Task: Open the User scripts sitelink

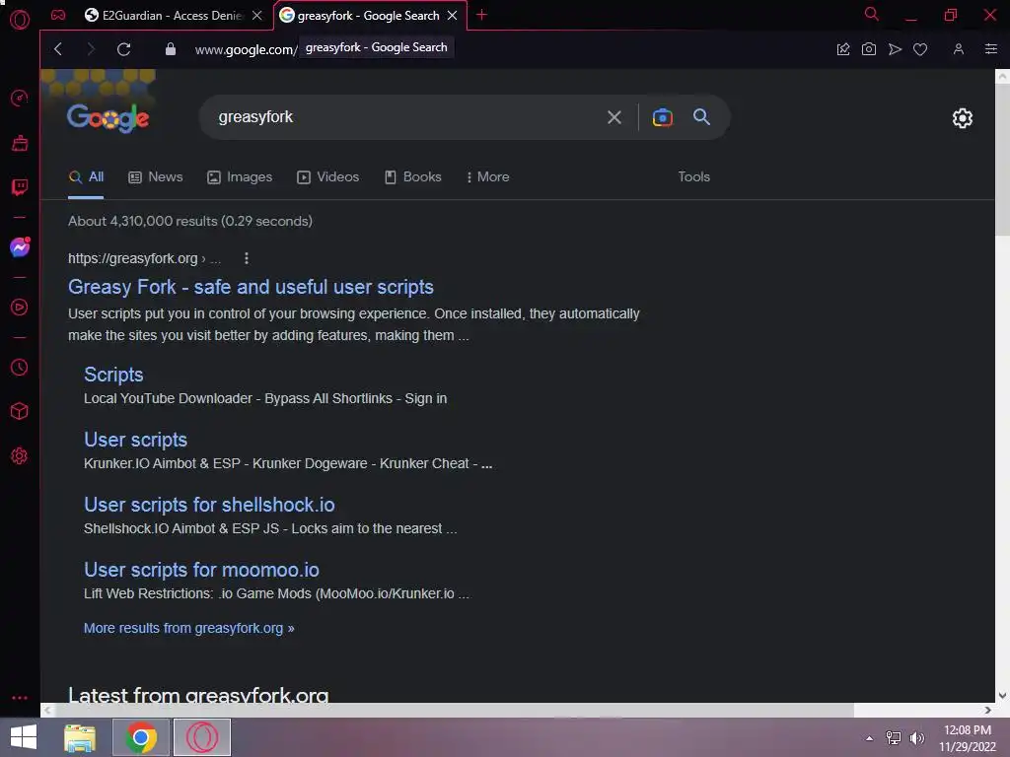Action: 135,440
